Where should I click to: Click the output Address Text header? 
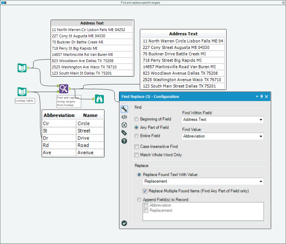coord(183,34)
